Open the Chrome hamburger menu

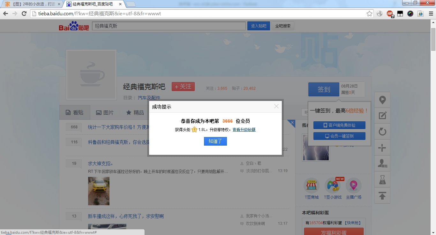(431, 13)
